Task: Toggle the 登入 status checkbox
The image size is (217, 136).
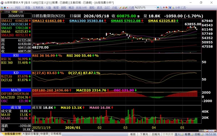Action: (182, 134)
